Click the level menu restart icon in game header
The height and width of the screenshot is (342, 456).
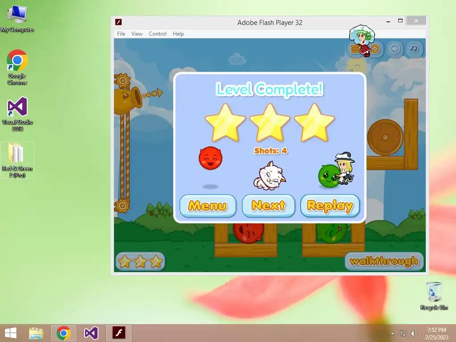(376, 49)
